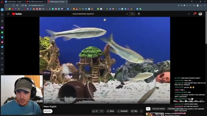Clear the YouTube search box text
207x116 pixels.
point(127,14)
